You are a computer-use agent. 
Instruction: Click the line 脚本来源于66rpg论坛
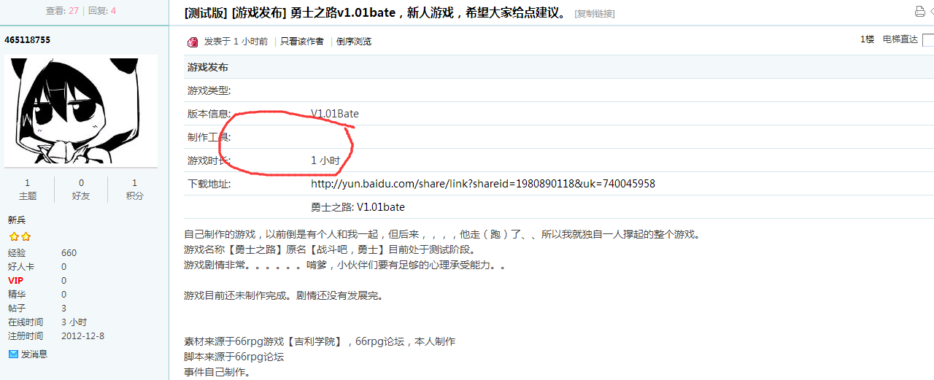[233, 357]
